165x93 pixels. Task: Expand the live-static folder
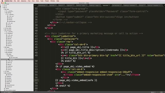[4, 28]
